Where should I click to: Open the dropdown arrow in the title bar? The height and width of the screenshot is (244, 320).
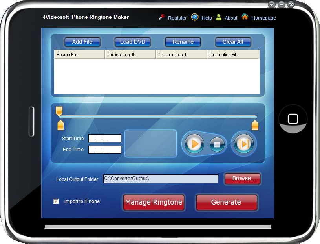point(272,4)
